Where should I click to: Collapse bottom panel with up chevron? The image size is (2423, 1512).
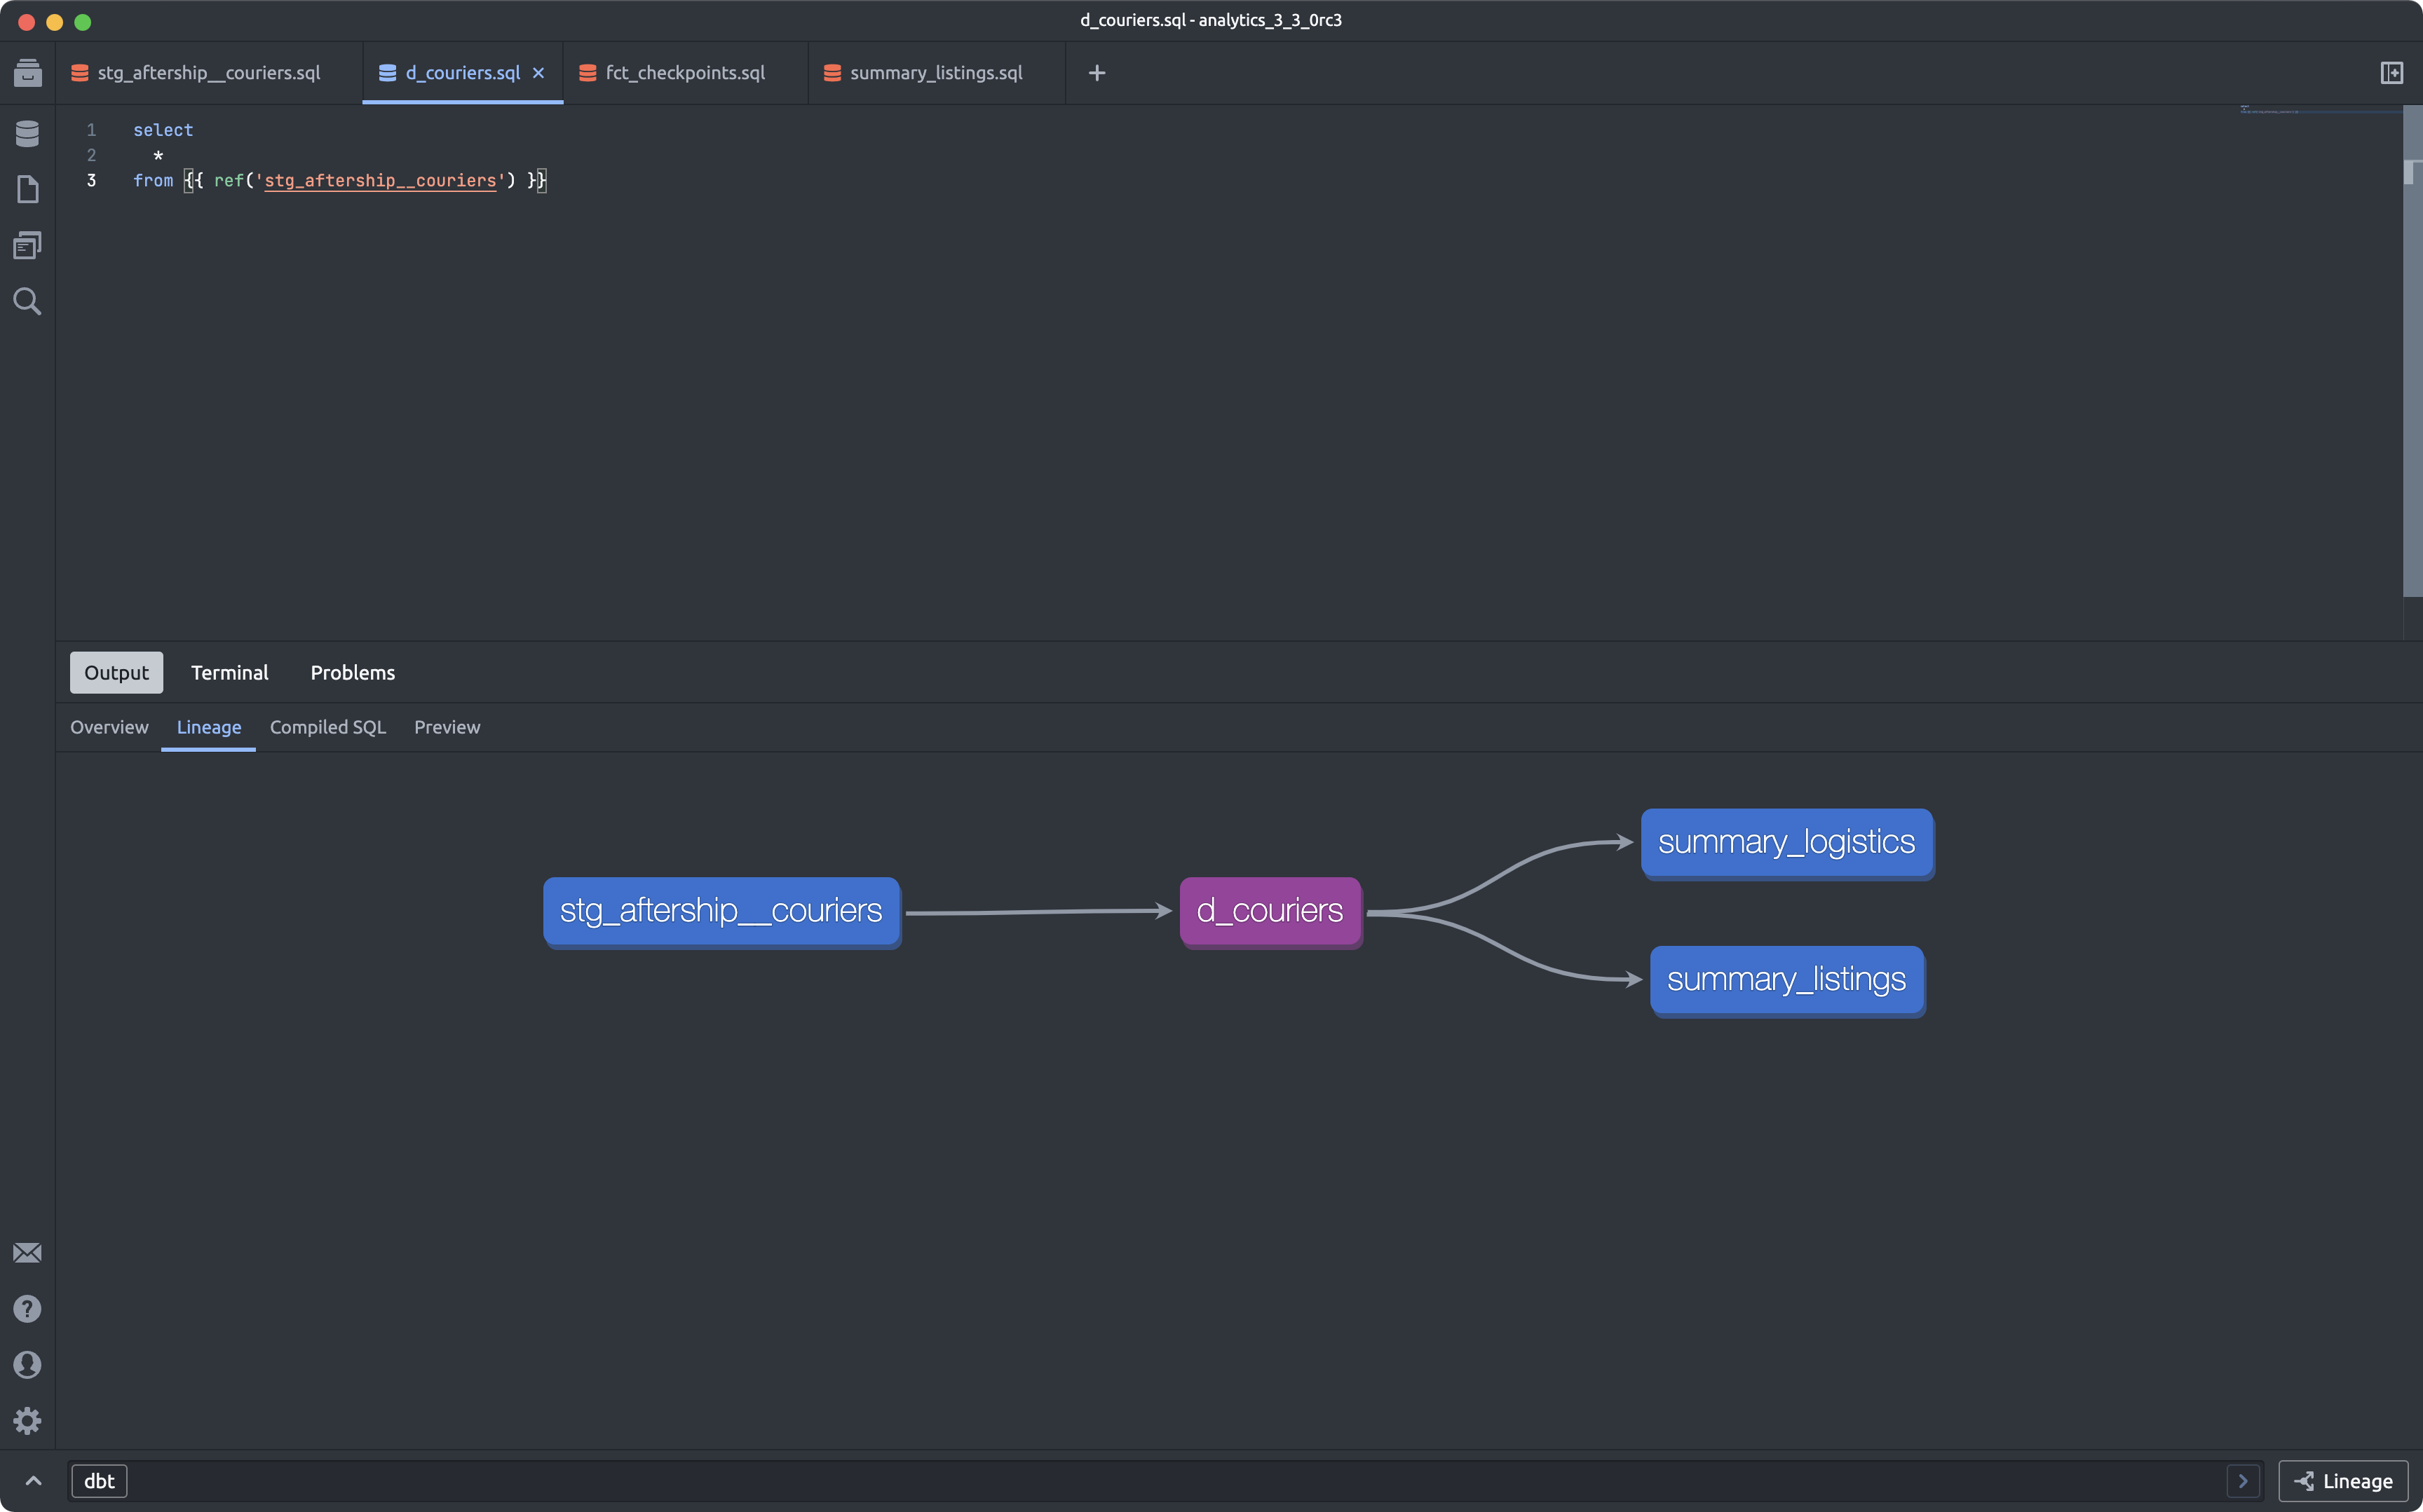[x=33, y=1481]
